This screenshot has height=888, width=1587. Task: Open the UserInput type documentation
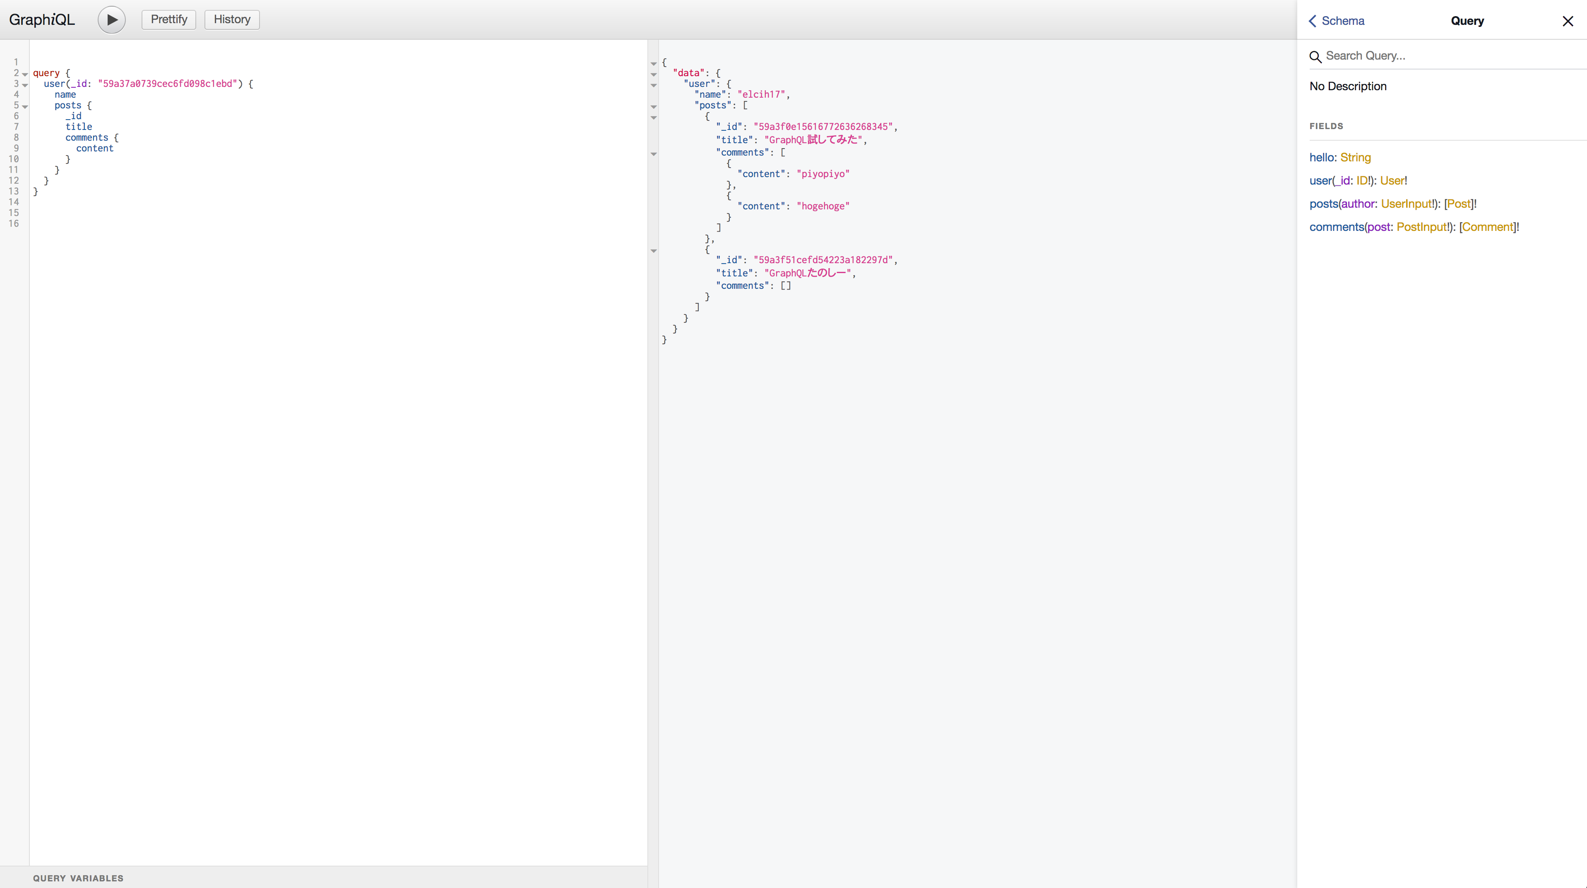(x=1407, y=204)
